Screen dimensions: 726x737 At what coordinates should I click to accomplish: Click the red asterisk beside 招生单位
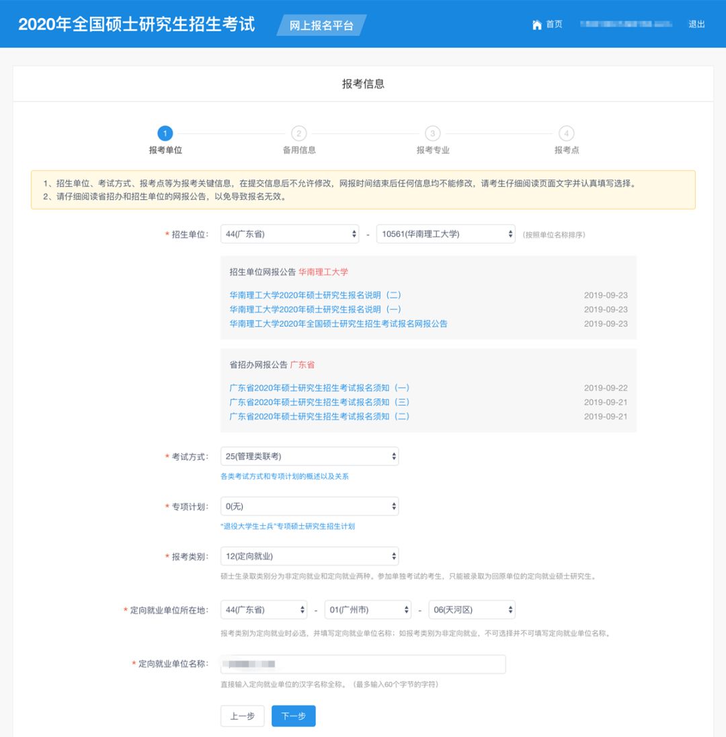(169, 235)
